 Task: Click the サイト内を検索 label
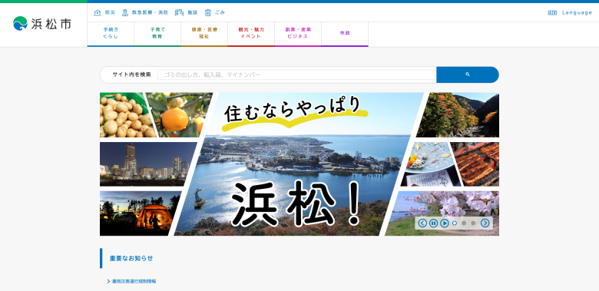[x=131, y=74]
